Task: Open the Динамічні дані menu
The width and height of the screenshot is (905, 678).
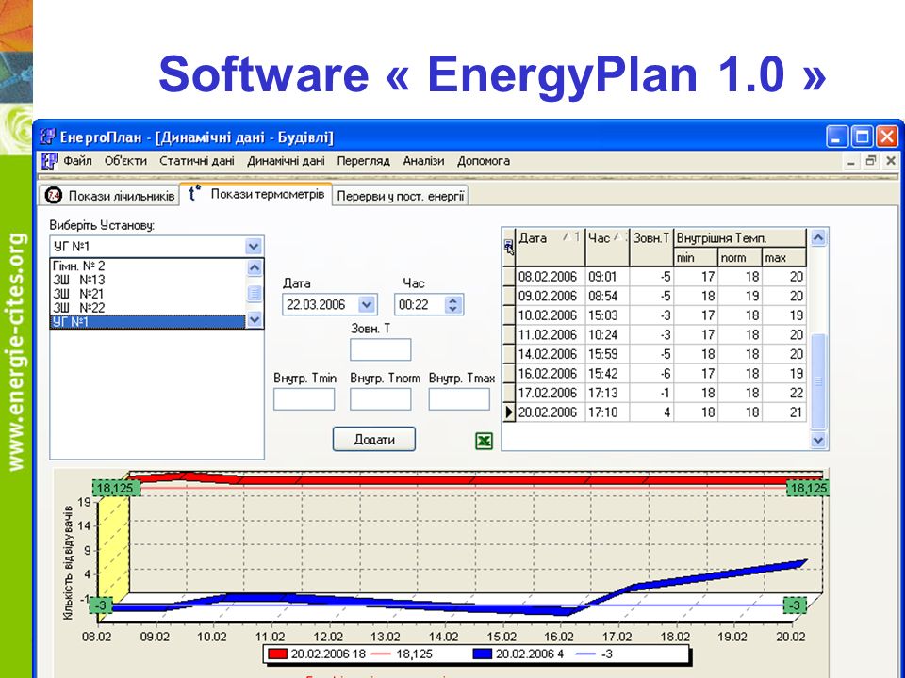Action: pos(286,161)
